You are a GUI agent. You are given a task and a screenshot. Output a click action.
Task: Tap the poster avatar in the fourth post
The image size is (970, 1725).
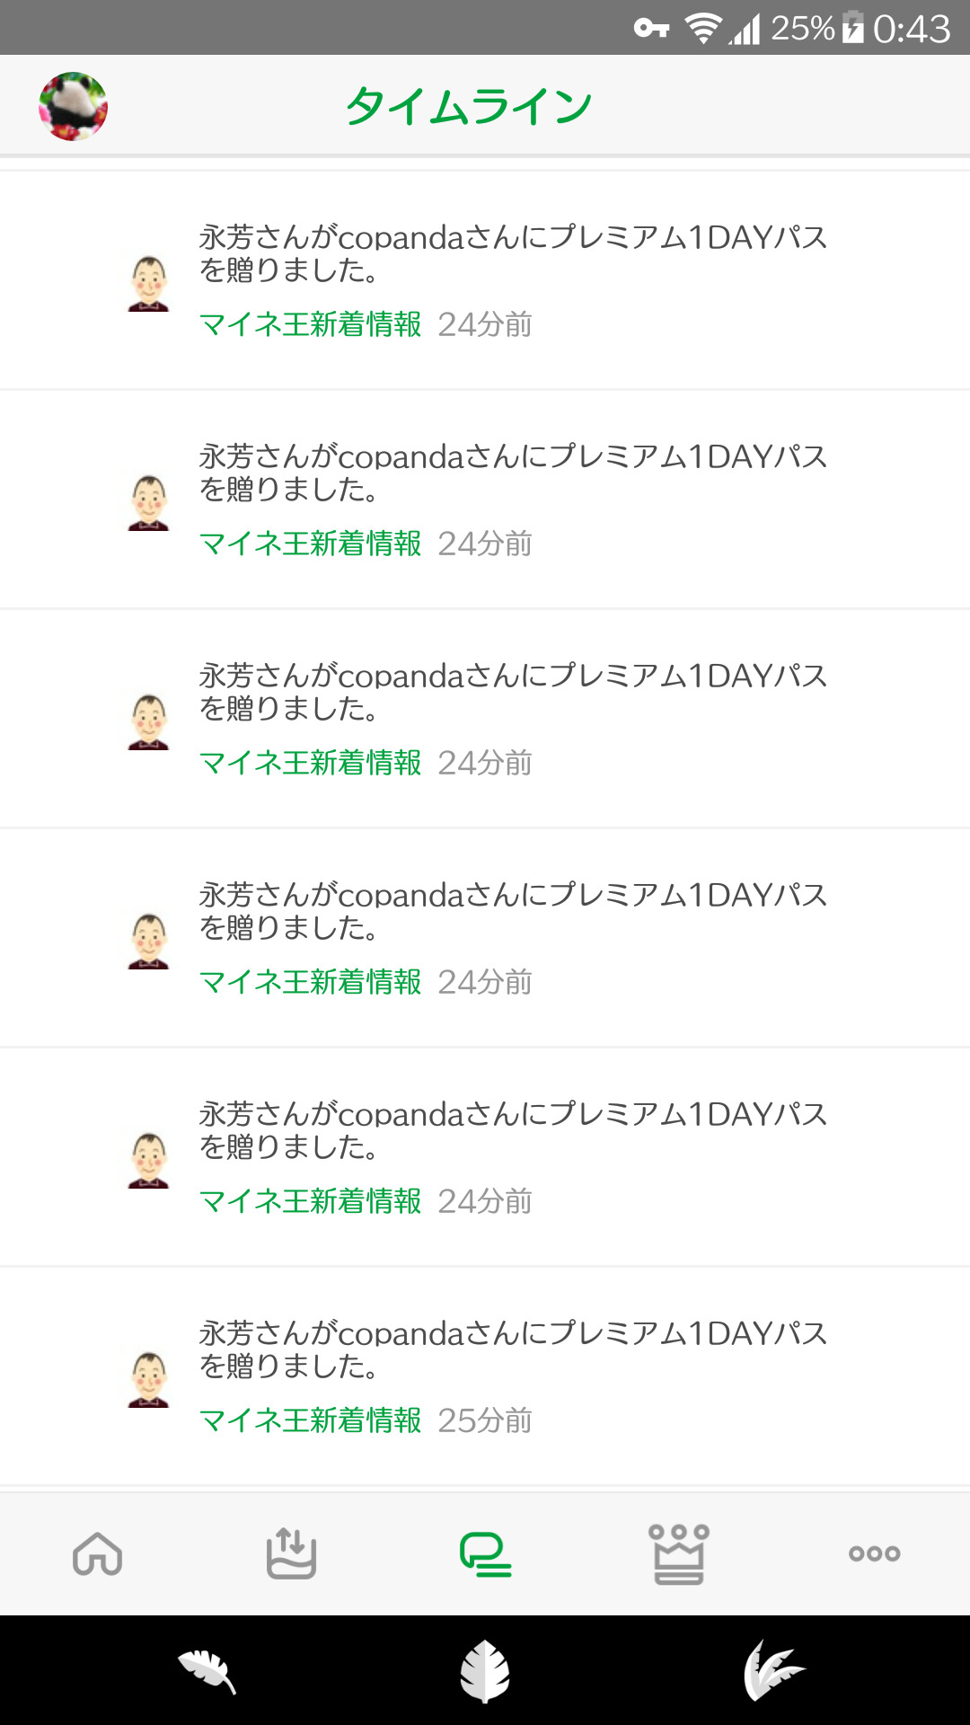pyautogui.click(x=149, y=942)
